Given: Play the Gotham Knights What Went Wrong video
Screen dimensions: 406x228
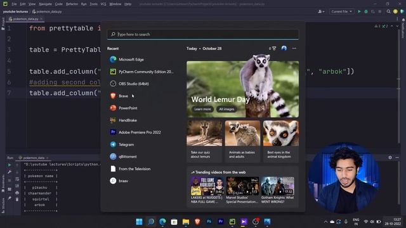Looking at the screenshot, I should (278, 190).
